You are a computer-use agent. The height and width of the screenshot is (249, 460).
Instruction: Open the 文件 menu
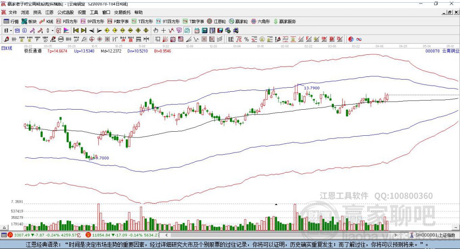(x=13, y=12)
